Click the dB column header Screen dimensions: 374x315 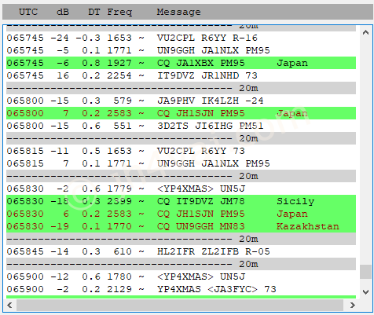pos(63,12)
